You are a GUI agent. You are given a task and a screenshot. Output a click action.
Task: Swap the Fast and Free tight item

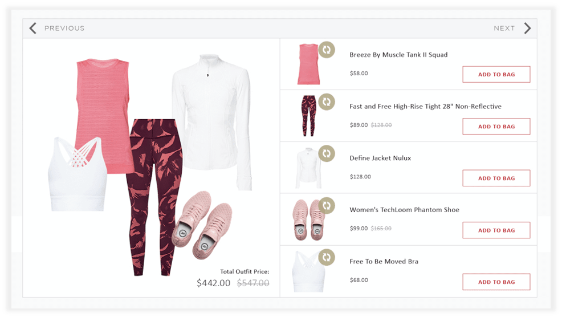327,102
